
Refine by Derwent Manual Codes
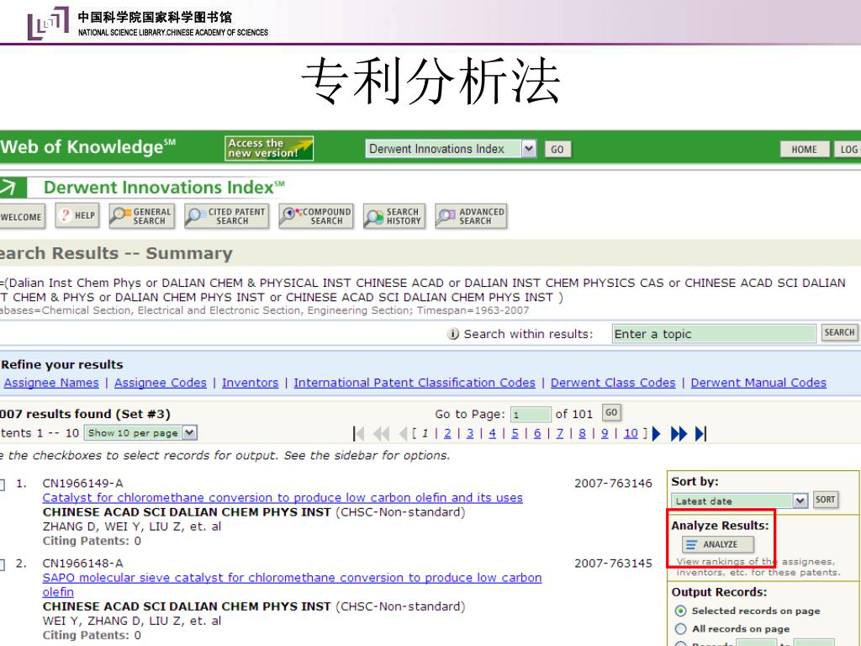point(758,383)
